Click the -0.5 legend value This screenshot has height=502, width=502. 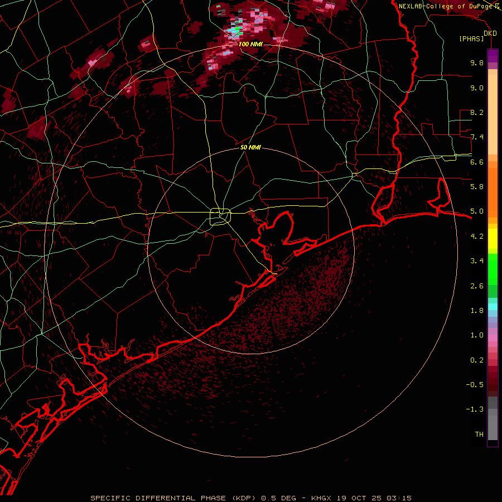(475, 384)
